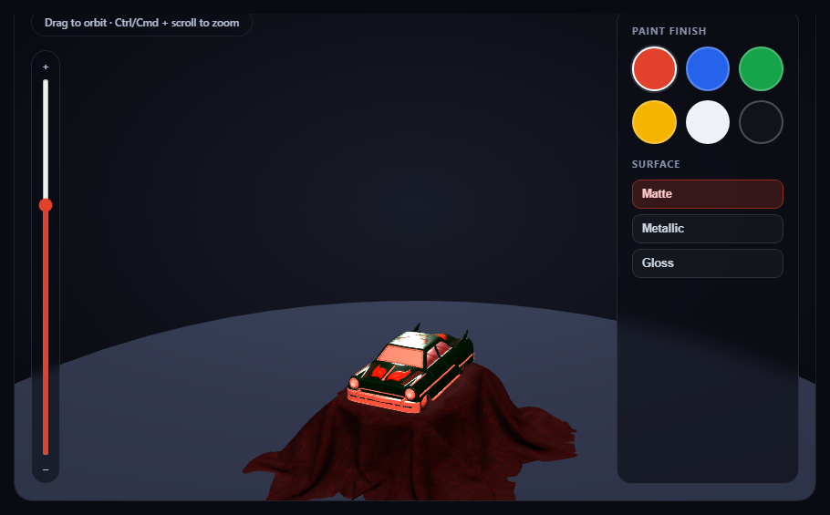Click the PAINT FINISH heading
830x515 pixels.
click(x=669, y=31)
